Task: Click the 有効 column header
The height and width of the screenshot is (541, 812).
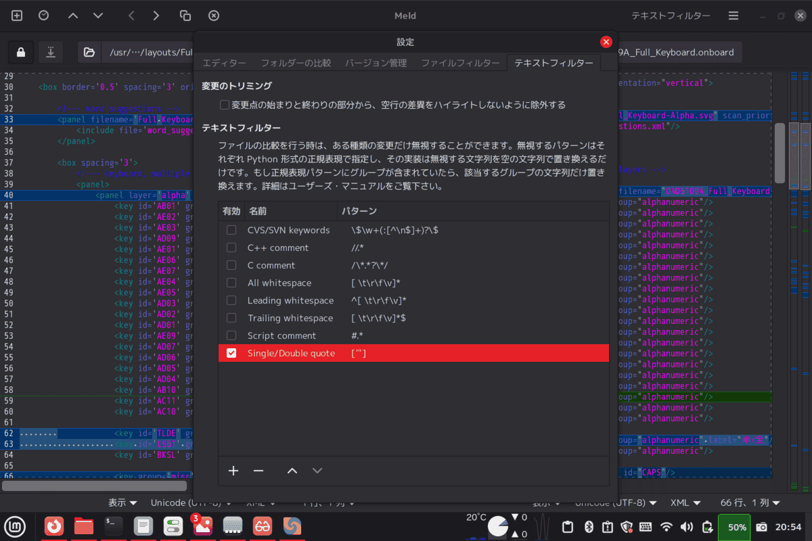Action: pos(231,211)
